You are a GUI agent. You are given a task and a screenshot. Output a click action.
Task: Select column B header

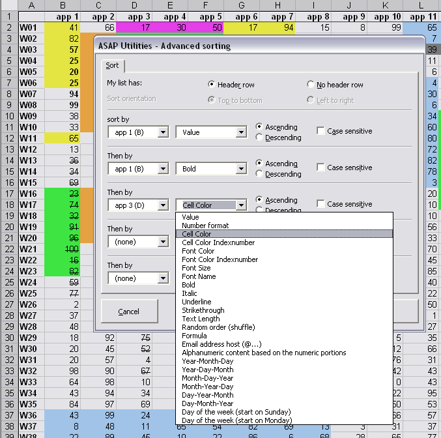point(63,5)
